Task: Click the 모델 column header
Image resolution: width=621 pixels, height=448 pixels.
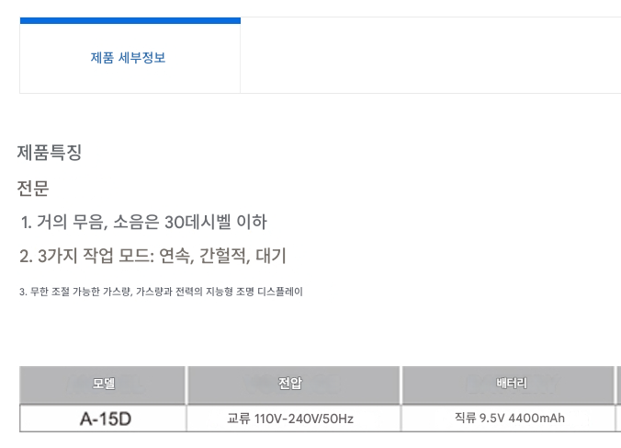Action: tap(103, 384)
